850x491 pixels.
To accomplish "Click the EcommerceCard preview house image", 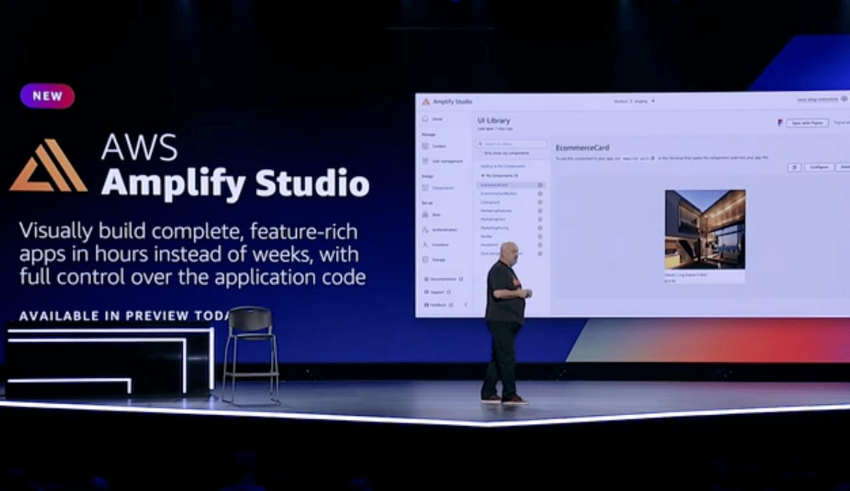I will coord(705,229).
